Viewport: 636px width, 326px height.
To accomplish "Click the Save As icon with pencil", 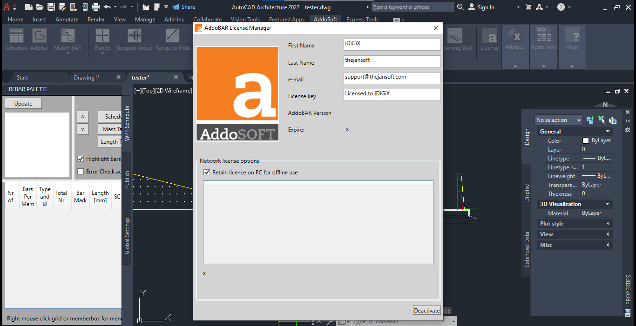I will point(62,7).
